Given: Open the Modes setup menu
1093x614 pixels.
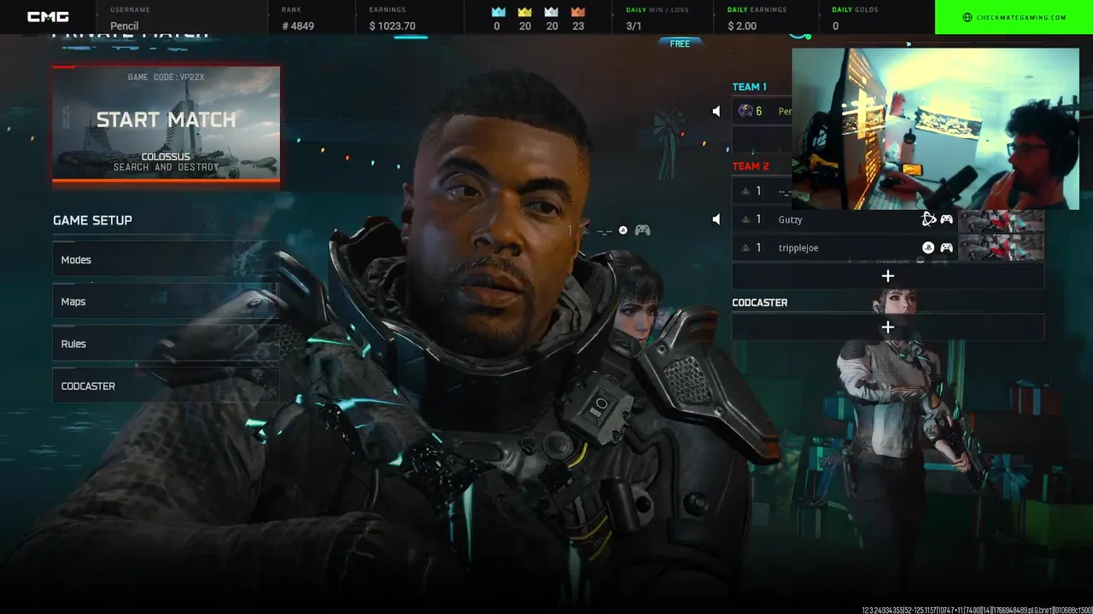Looking at the screenshot, I should (x=166, y=259).
